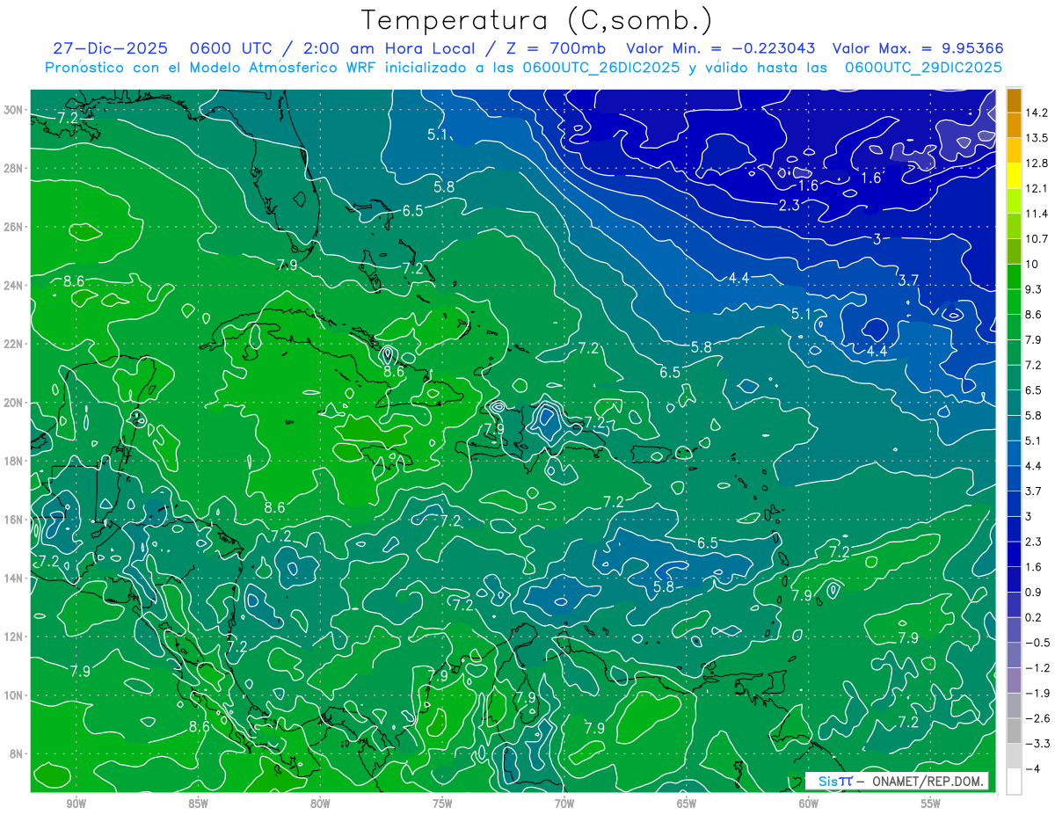Click the "70W" longitude axis label
The image size is (1055, 815).
564,804
